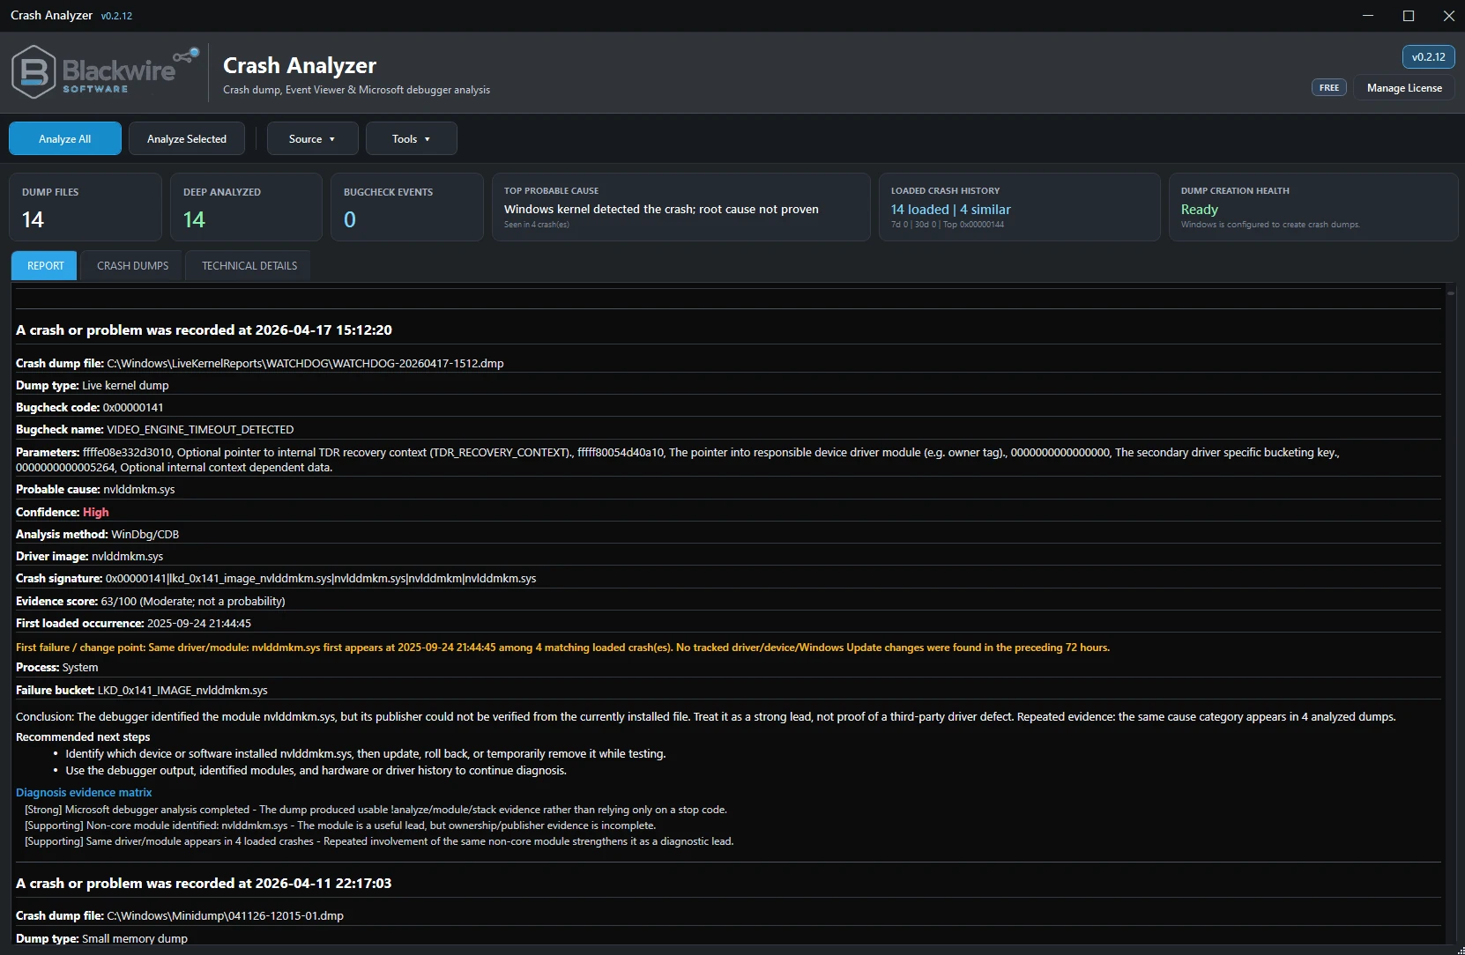Close the Crash Analyzer window
Screen dimensions: 1465x955
[x=1448, y=16]
